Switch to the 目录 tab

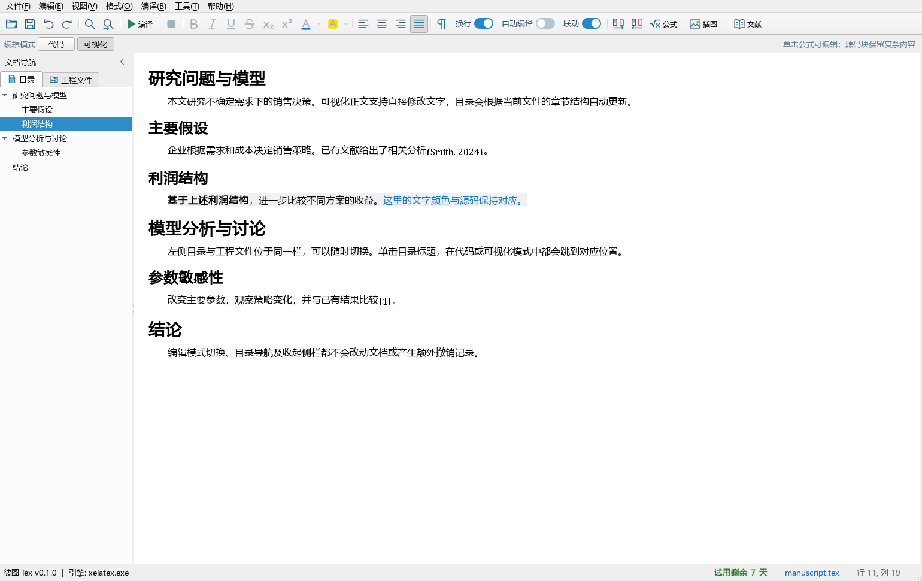22,80
